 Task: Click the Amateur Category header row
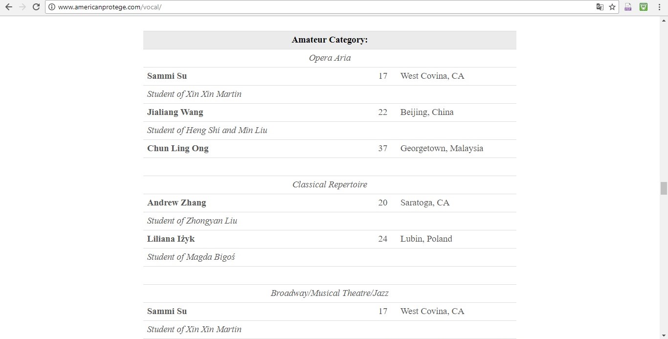[330, 40]
